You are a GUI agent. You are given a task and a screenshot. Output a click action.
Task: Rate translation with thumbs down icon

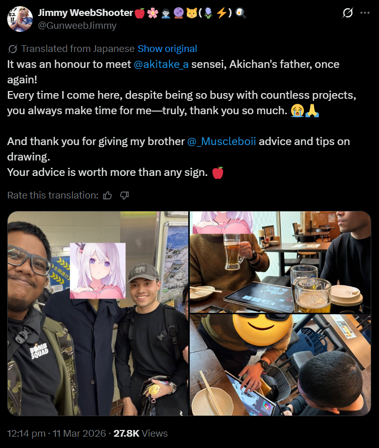click(x=124, y=195)
